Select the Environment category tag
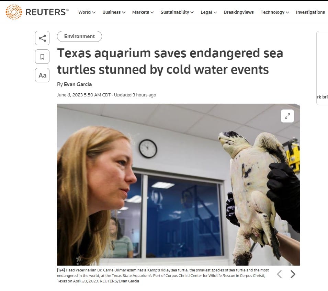 [x=79, y=36]
